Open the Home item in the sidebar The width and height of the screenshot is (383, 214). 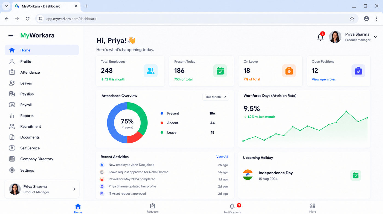pos(42,50)
